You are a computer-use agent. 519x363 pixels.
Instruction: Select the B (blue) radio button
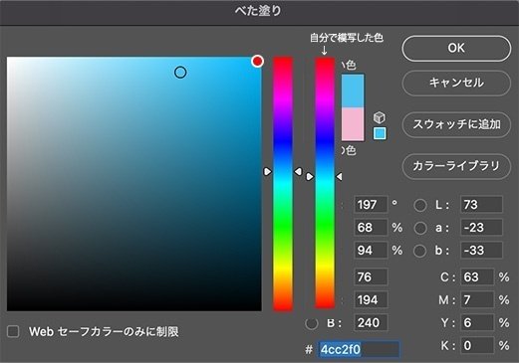pyautogui.click(x=312, y=323)
